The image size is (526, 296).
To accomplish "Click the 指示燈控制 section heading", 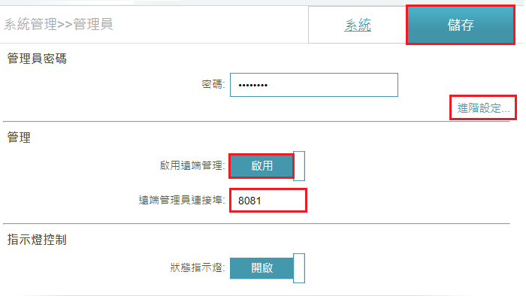I will [37, 240].
